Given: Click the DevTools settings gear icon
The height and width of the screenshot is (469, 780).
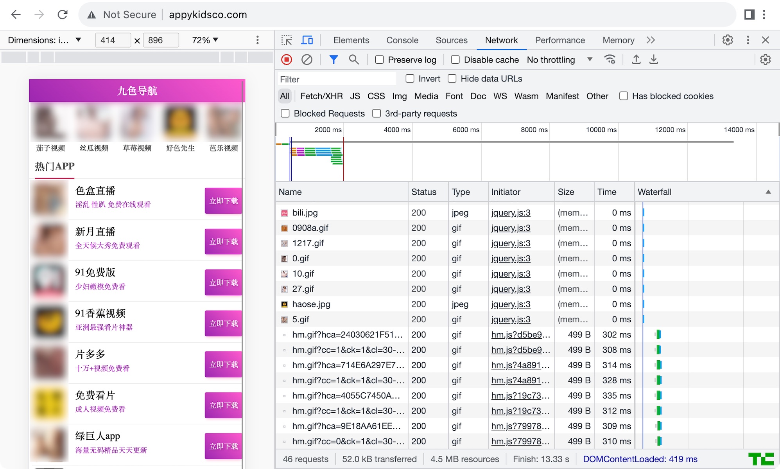Looking at the screenshot, I should click(x=728, y=40).
